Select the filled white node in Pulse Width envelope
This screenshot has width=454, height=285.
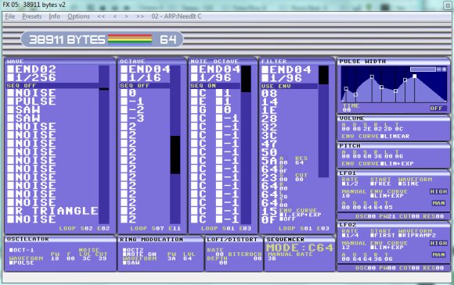click(415, 77)
